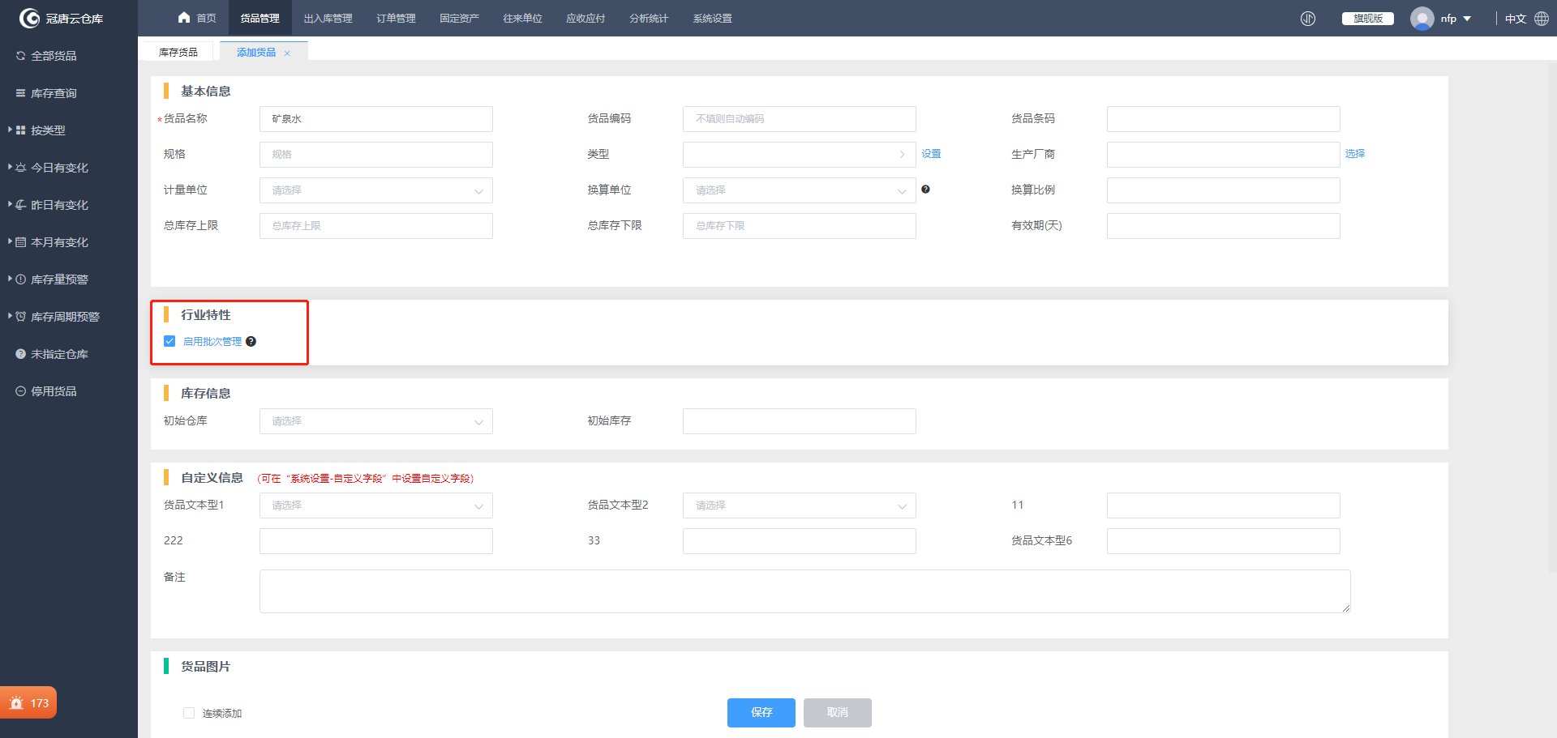Click the 未指定仓库 question icon
The image size is (1557, 738).
[x=21, y=354]
